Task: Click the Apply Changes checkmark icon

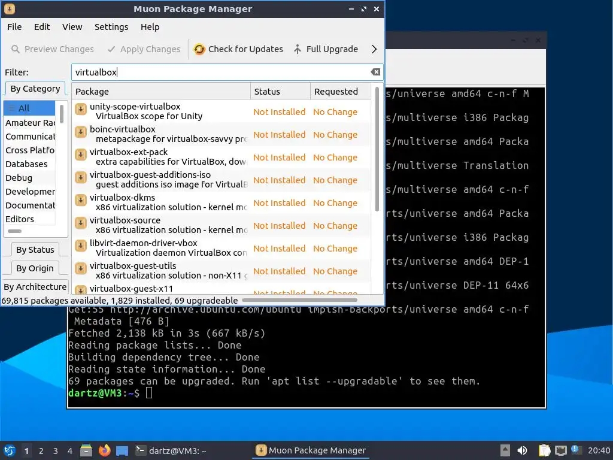Action: tap(111, 49)
